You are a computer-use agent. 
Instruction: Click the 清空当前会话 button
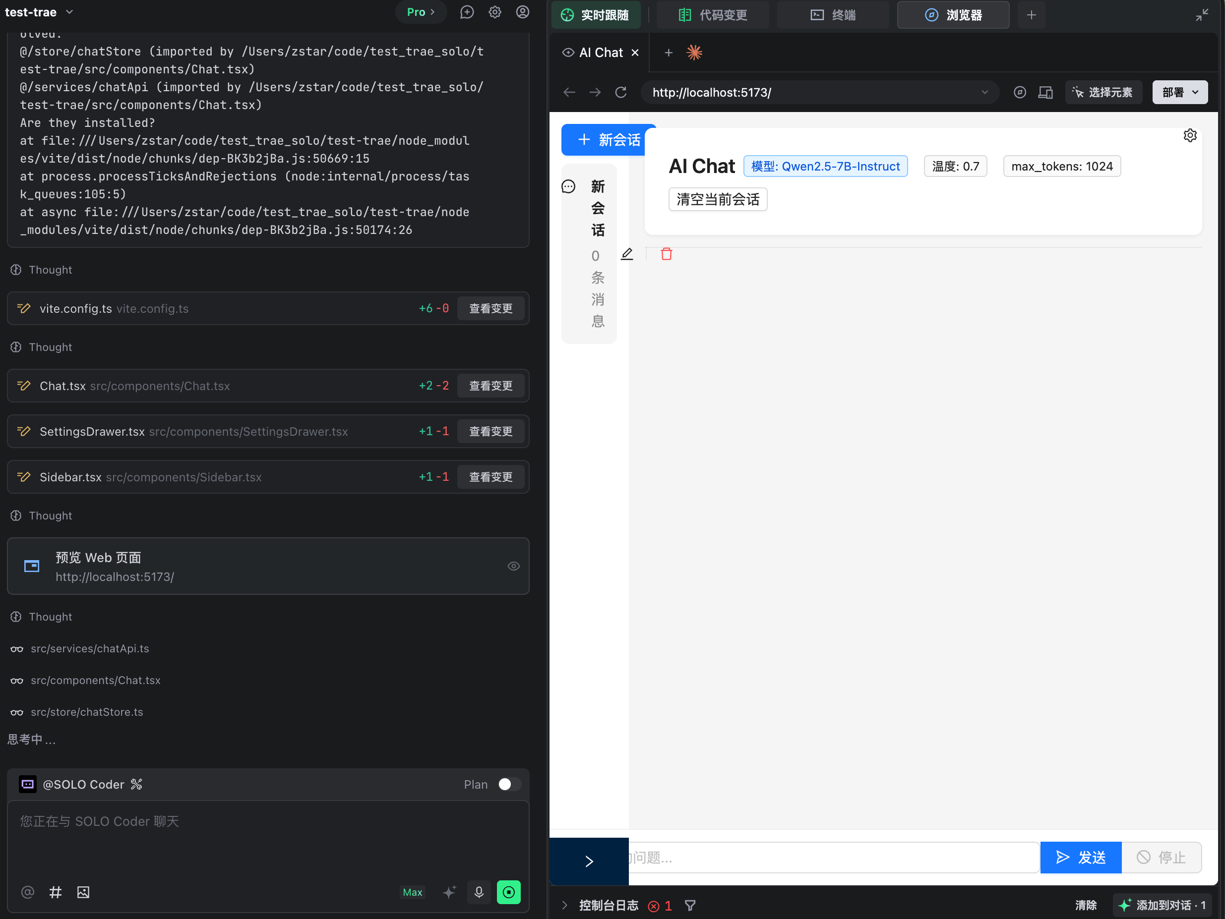[x=718, y=199]
